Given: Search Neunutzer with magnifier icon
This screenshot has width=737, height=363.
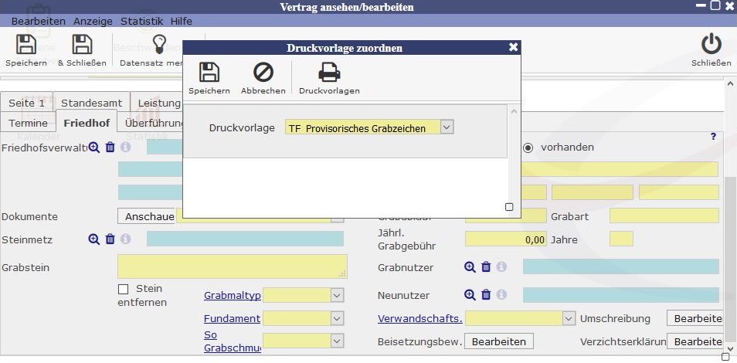Looking at the screenshot, I should [x=470, y=295].
